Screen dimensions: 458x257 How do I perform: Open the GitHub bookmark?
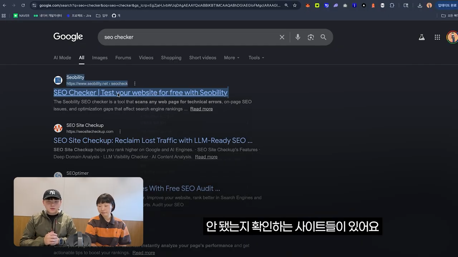[116, 16]
